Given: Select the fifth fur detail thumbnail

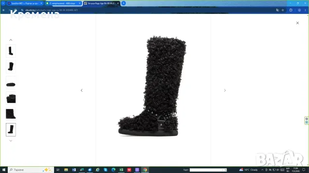Looking at the screenshot, I should click(x=11, y=114).
